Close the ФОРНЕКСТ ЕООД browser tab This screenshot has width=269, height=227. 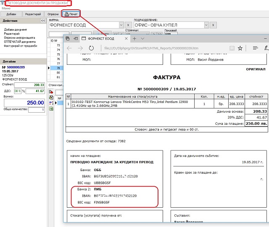126,38
